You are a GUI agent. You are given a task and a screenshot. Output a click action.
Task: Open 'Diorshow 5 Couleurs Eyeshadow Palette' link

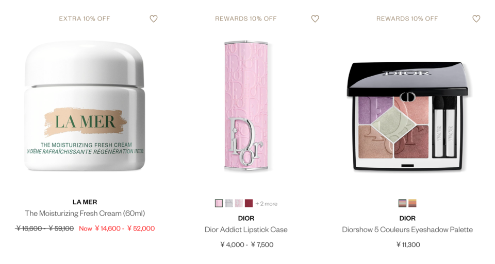(407, 230)
